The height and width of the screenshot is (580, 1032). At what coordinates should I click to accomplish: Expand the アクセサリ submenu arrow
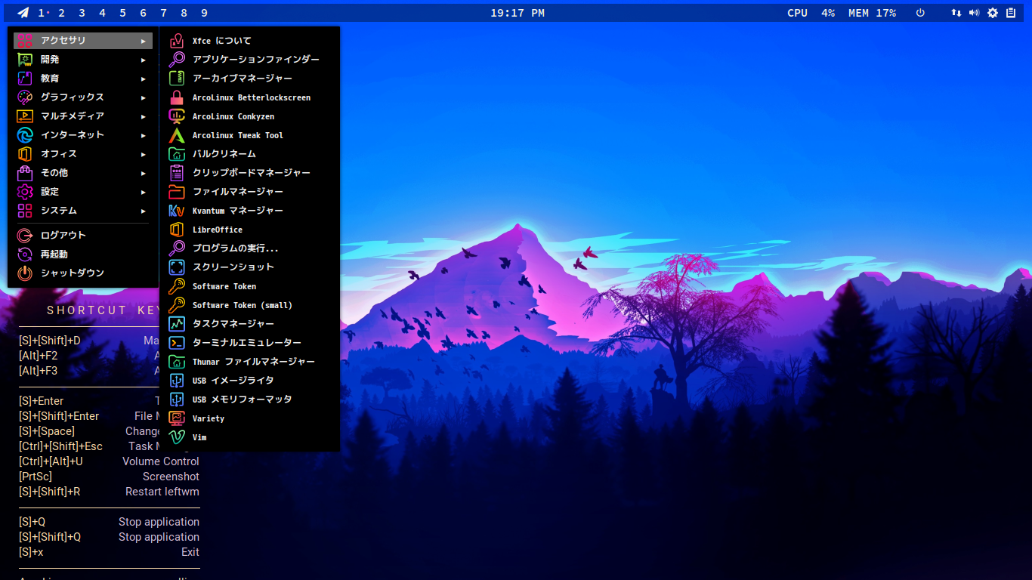tap(144, 41)
